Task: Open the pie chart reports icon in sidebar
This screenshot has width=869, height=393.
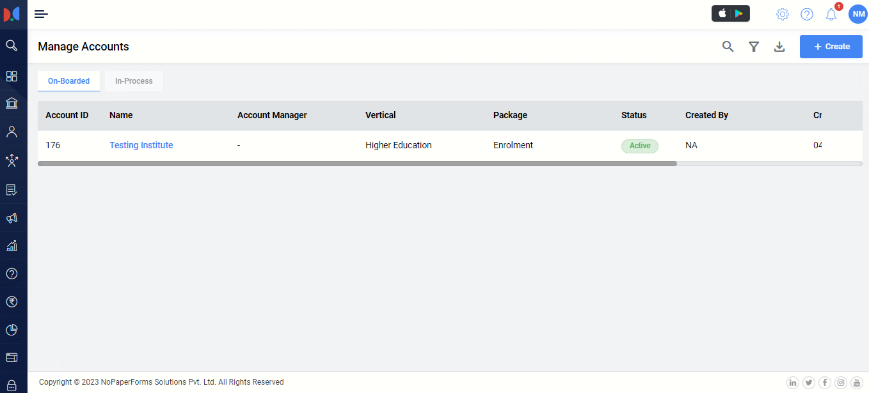Action: [12, 330]
